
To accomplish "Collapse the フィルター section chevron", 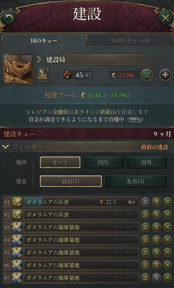I will 6,147.
